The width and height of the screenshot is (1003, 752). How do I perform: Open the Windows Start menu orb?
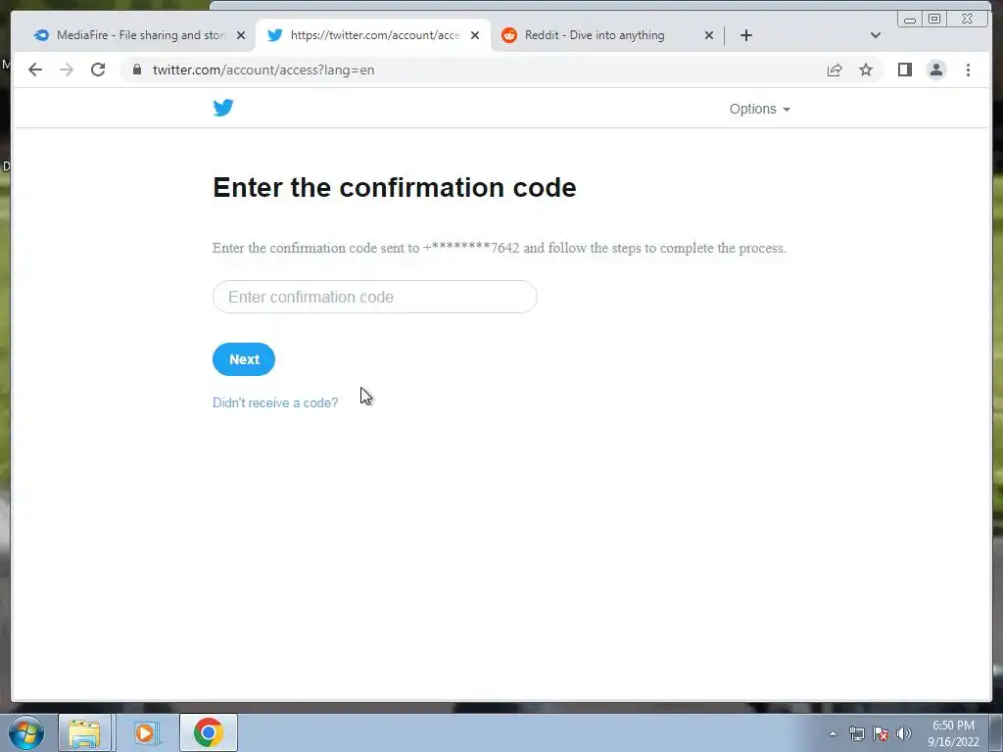click(26, 732)
